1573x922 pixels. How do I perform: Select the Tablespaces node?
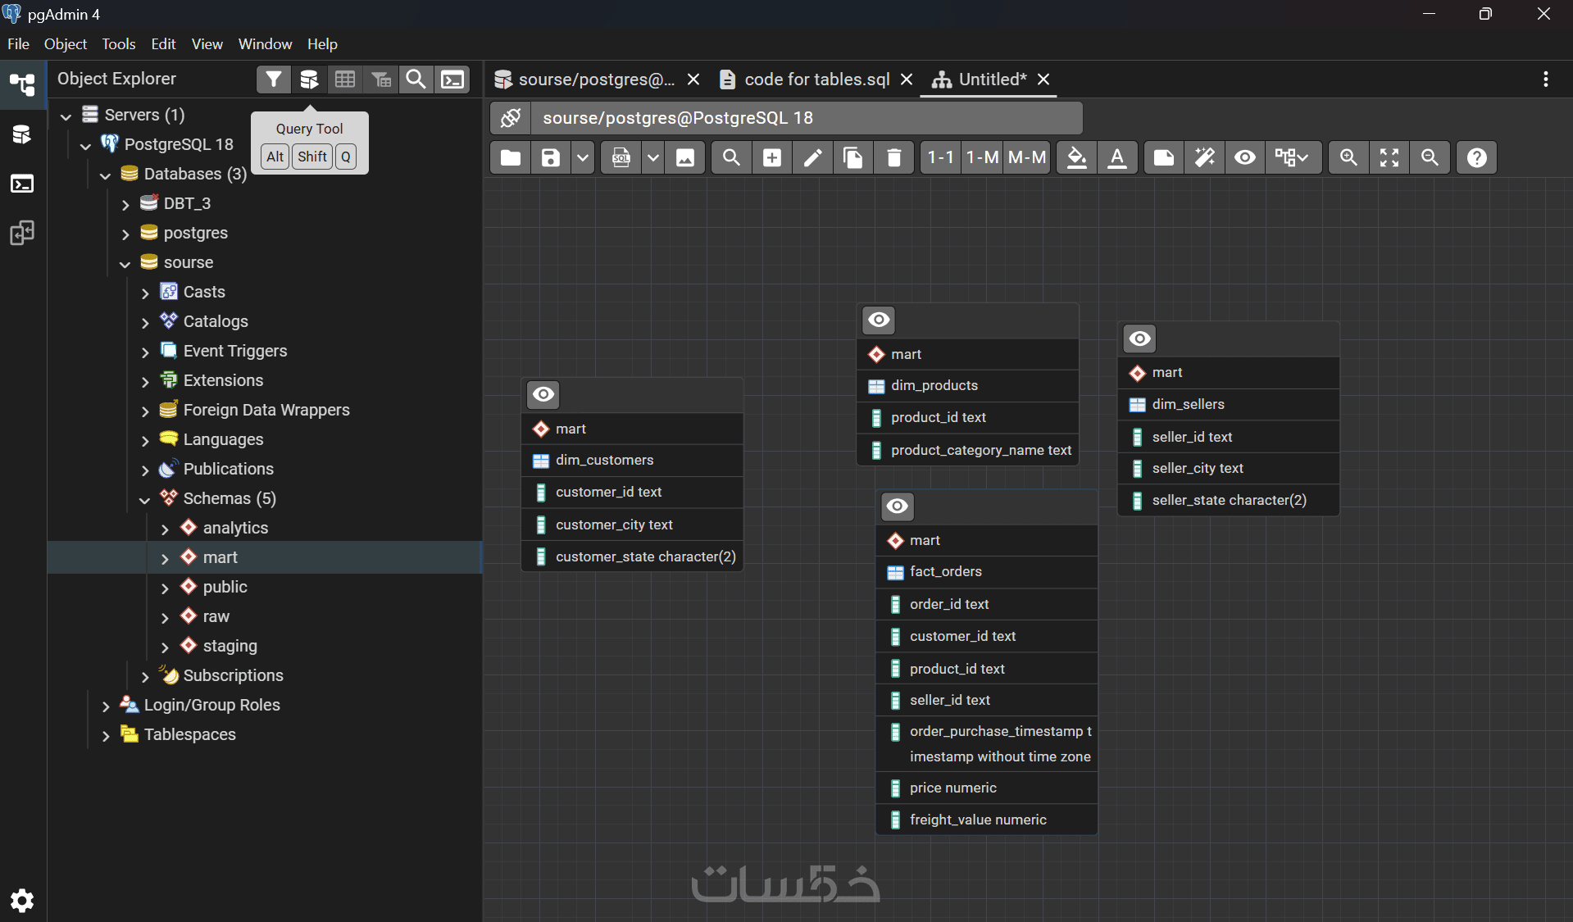[x=190, y=734]
